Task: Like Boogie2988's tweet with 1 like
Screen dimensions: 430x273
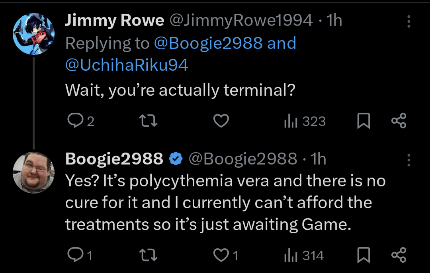Action: tap(226, 255)
